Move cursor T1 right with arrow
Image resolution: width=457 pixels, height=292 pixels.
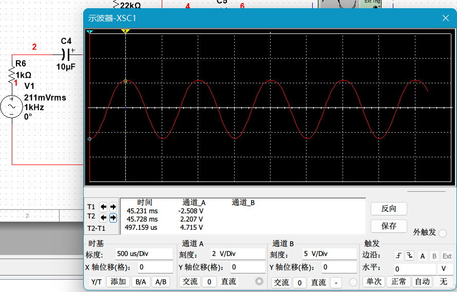pos(113,207)
